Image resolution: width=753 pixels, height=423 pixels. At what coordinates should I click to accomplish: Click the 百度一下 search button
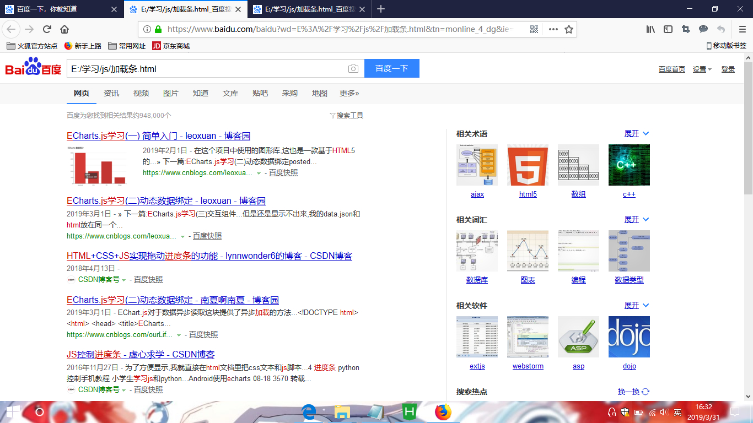coord(392,68)
